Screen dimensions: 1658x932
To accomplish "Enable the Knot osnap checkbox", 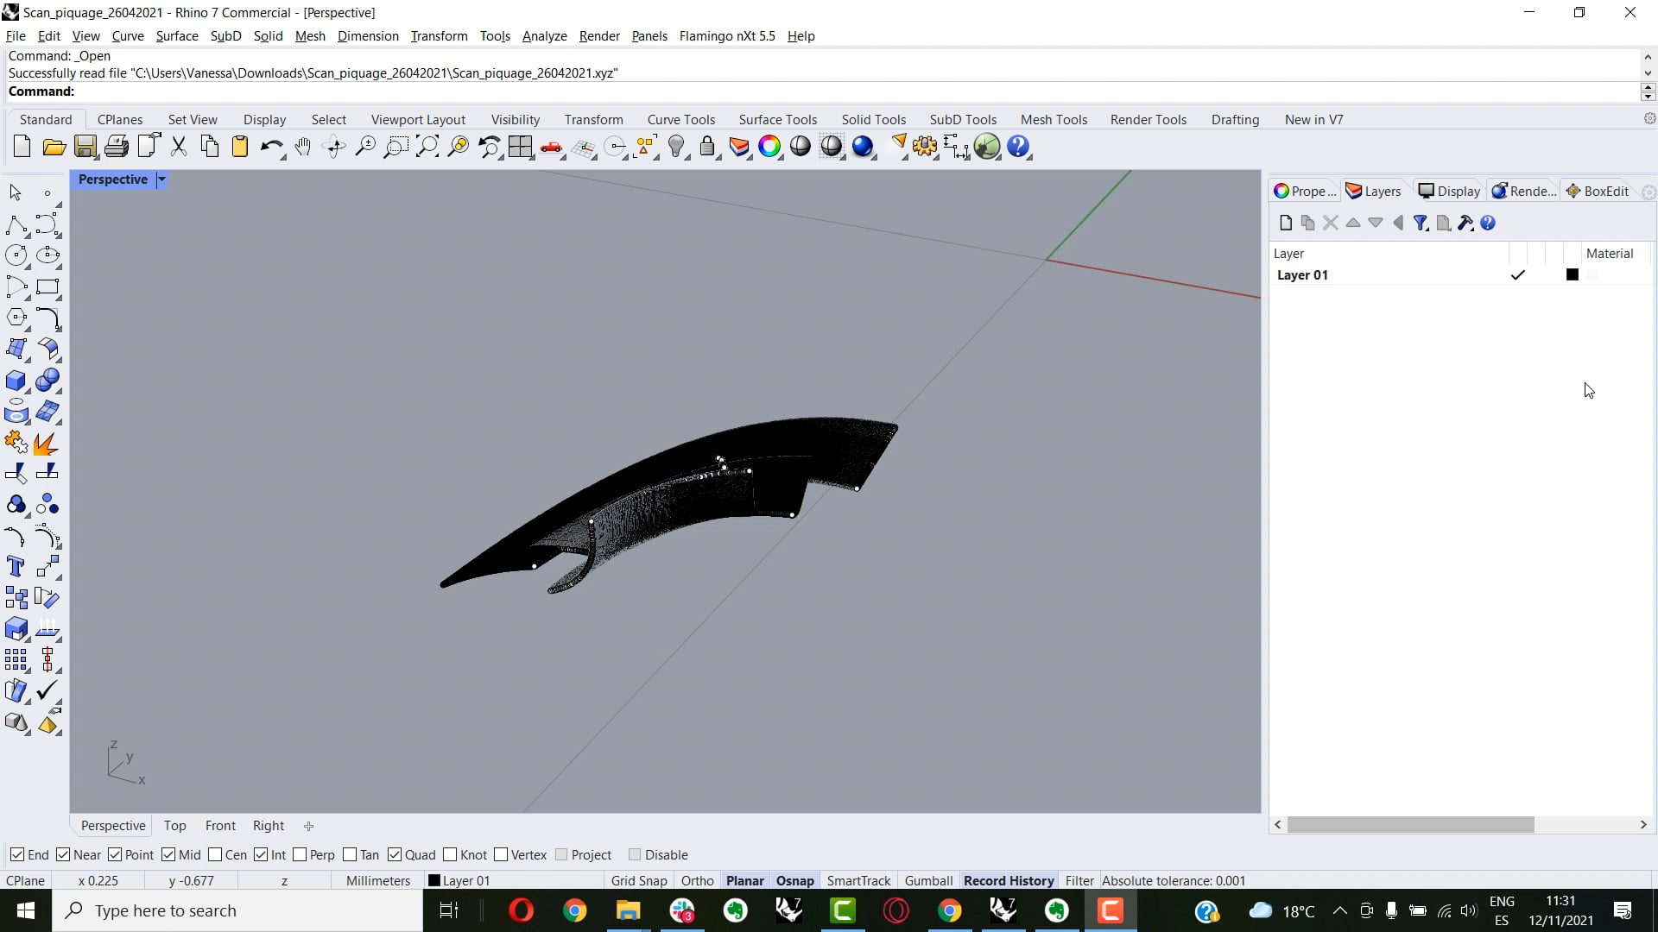I will [450, 854].
